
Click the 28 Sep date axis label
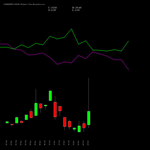[25, 143]
